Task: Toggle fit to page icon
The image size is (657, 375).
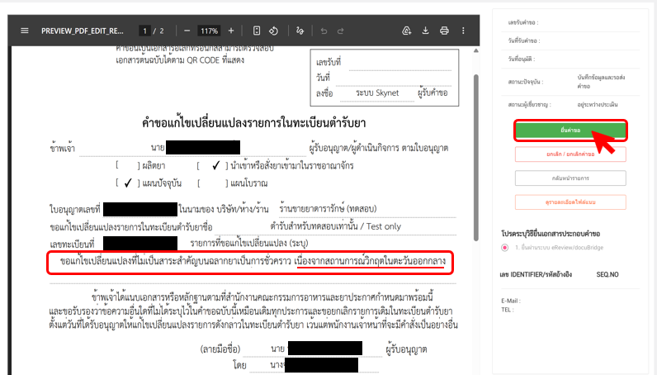Action: click(257, 31)
